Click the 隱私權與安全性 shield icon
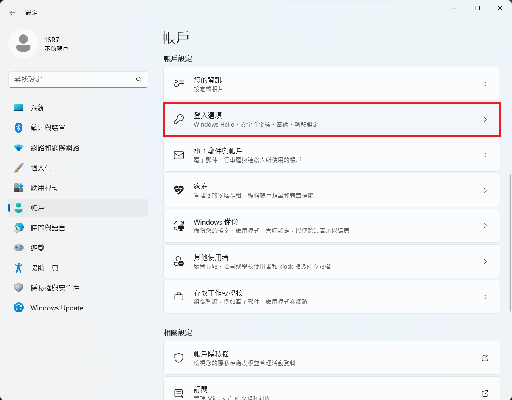Image resolution: width=512 pixels, height=400 pixels. (x=18, y=288)
